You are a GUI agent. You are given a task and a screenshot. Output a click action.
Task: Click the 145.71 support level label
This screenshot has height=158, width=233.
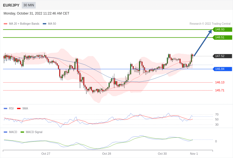pyautogui.click(x=220, y=90)
